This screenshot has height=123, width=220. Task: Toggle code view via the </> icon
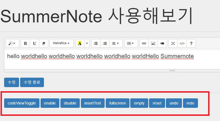(x=182, y=43)
